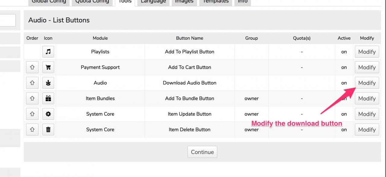Move Item Delete Button up in order
The width and height of the screenshot is (386, 177).
coord(32,130)
